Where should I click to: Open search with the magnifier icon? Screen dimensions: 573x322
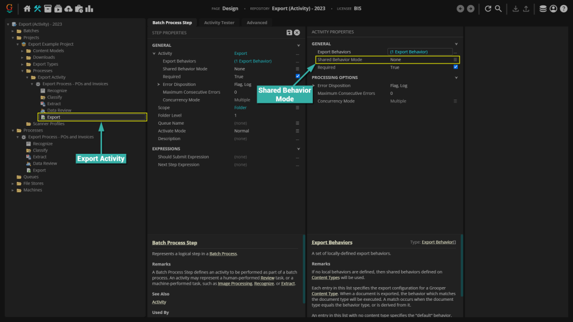click(x=499, y=9)
